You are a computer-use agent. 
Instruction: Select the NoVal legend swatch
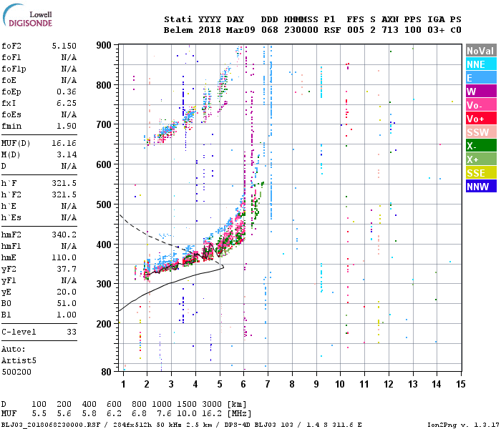[x=481, y=51]
